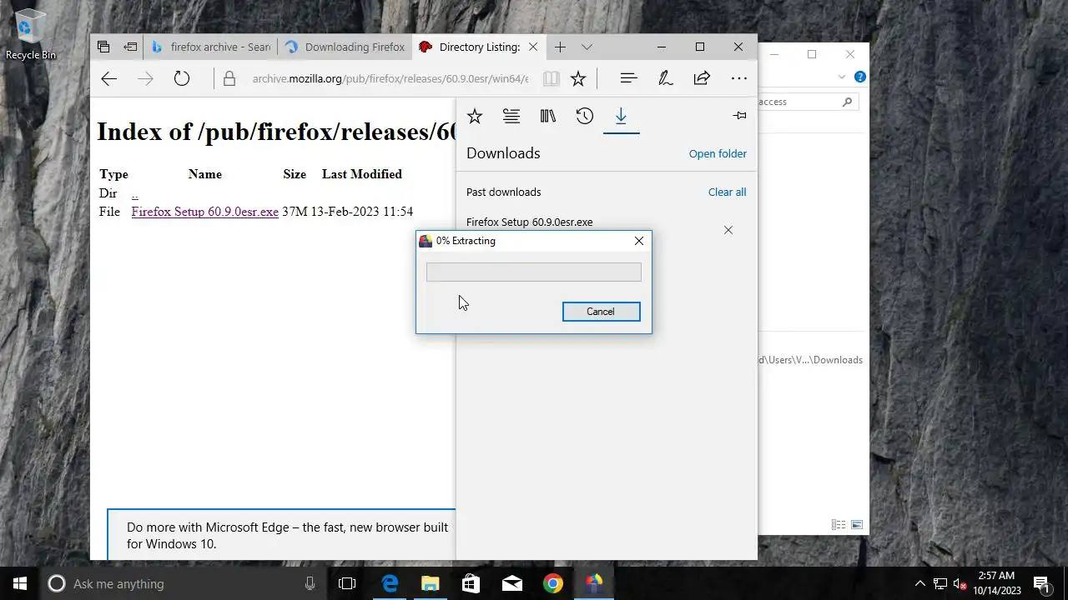Open a new tab with plus button

(x=560, y=47)
